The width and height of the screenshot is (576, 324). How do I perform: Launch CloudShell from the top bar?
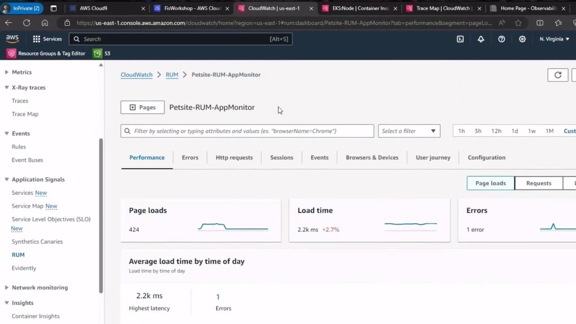pyautogui.click(x=460, y=39)
